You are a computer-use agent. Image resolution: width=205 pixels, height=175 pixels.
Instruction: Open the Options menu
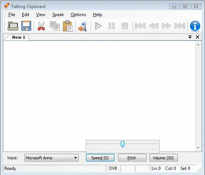(x=78, y=15)
